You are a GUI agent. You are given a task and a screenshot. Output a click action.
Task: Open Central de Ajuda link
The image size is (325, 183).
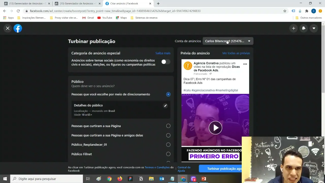[x=184, y=169]
